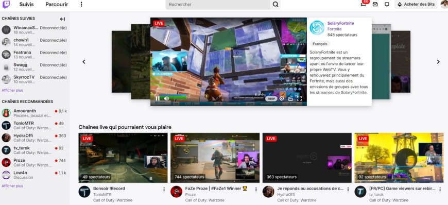Select SkyrrozTV followed channel
The height and width of the screenshot is (205, 448).
35,79
